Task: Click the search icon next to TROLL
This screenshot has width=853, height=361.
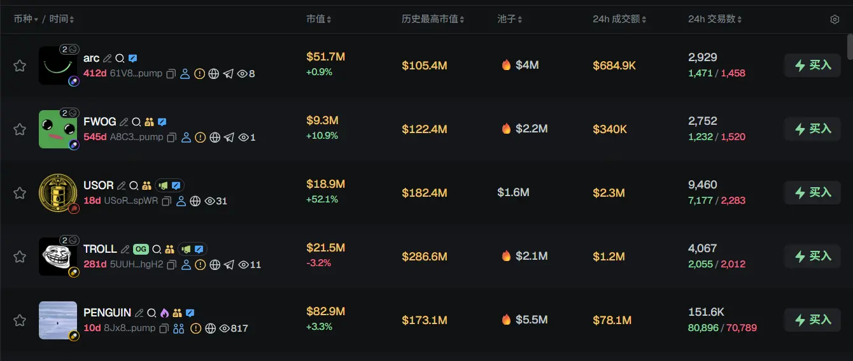Action: 156,249
